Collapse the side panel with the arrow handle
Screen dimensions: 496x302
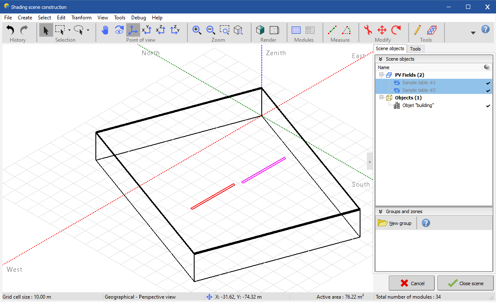[x=369, y=162]
